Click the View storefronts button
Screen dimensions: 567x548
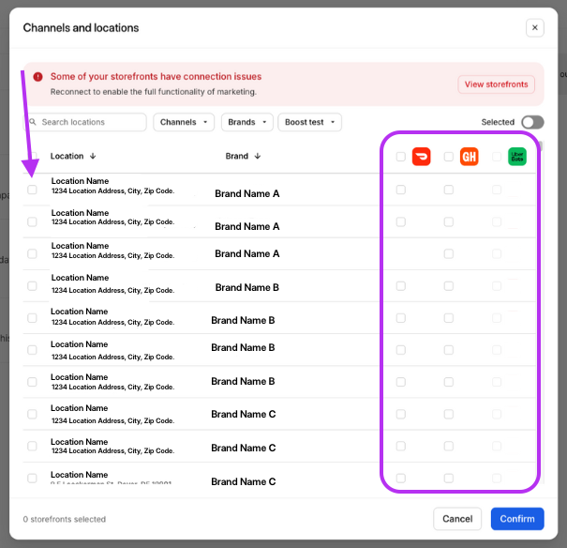[496, 84]
